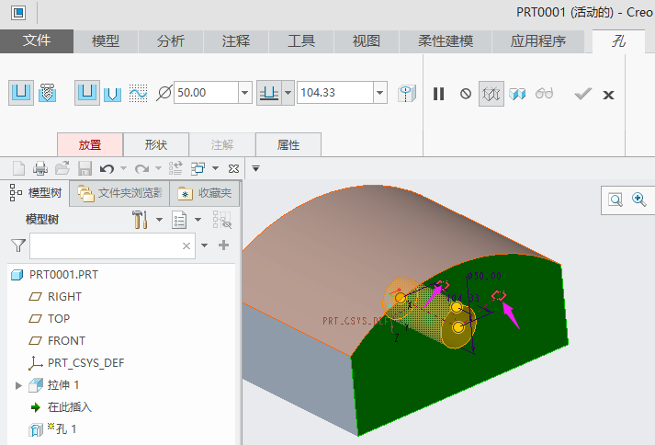This screenshot has width=655, height=445.
Task: Cancel the hole feature with X
Action: pyautogui.click(x=609, y=95)
